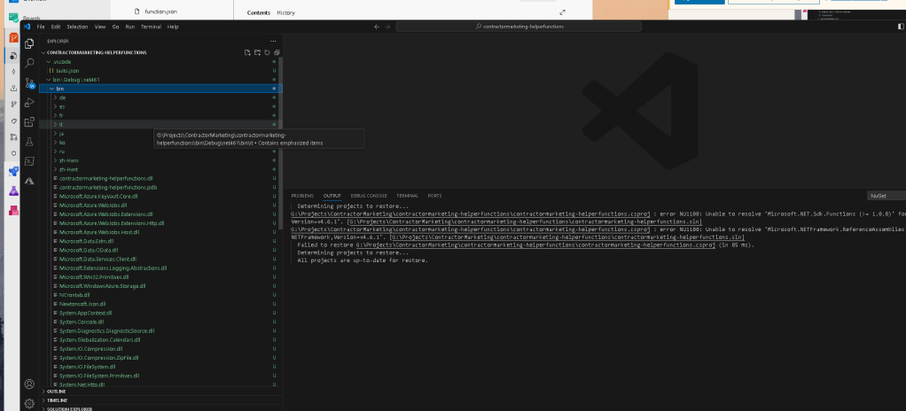Open History tab in background browser window
906x411 pixels.
[285, 12]
